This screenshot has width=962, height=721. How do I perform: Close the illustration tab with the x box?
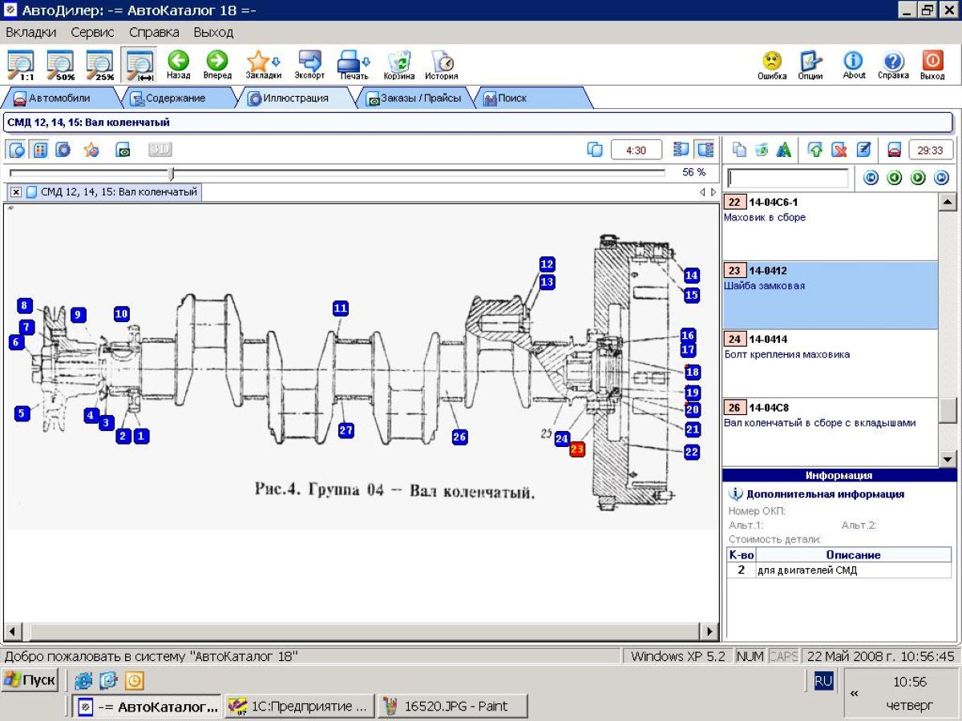point(16,192)
